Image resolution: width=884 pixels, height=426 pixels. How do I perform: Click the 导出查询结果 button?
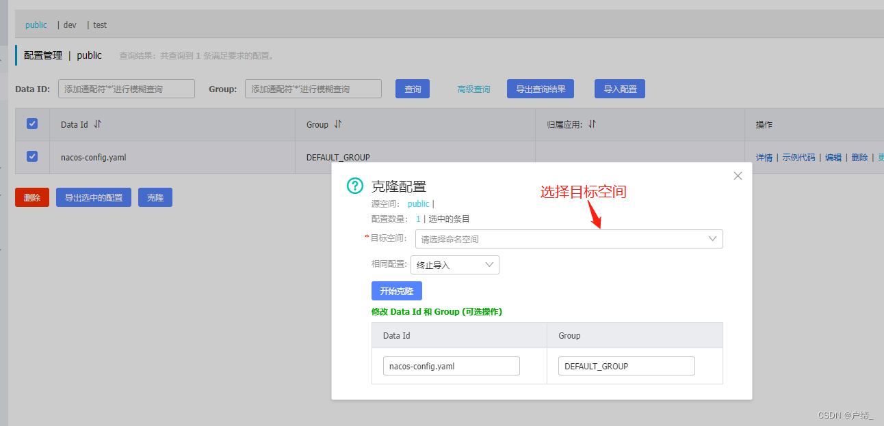coord(540,88)
